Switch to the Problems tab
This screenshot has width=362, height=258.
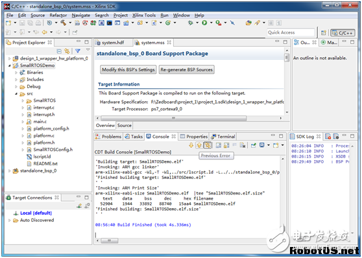click(108, 137)
